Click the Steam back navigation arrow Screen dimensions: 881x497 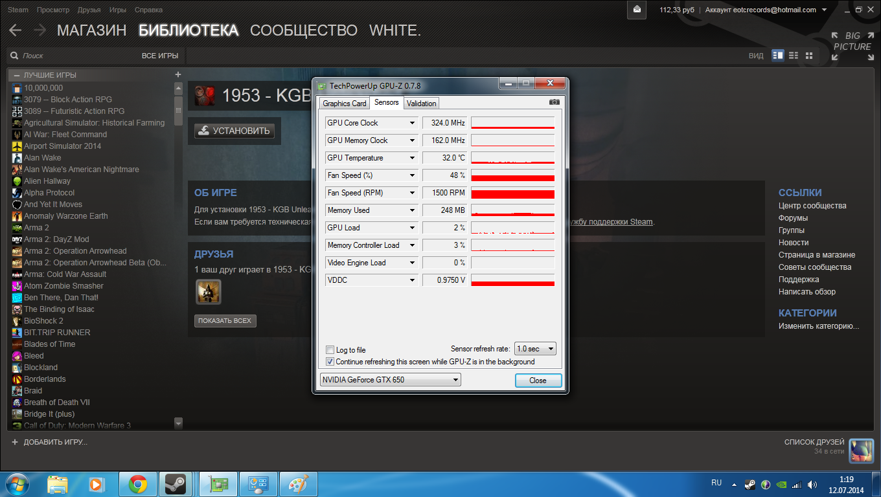(x=16, y=30)
